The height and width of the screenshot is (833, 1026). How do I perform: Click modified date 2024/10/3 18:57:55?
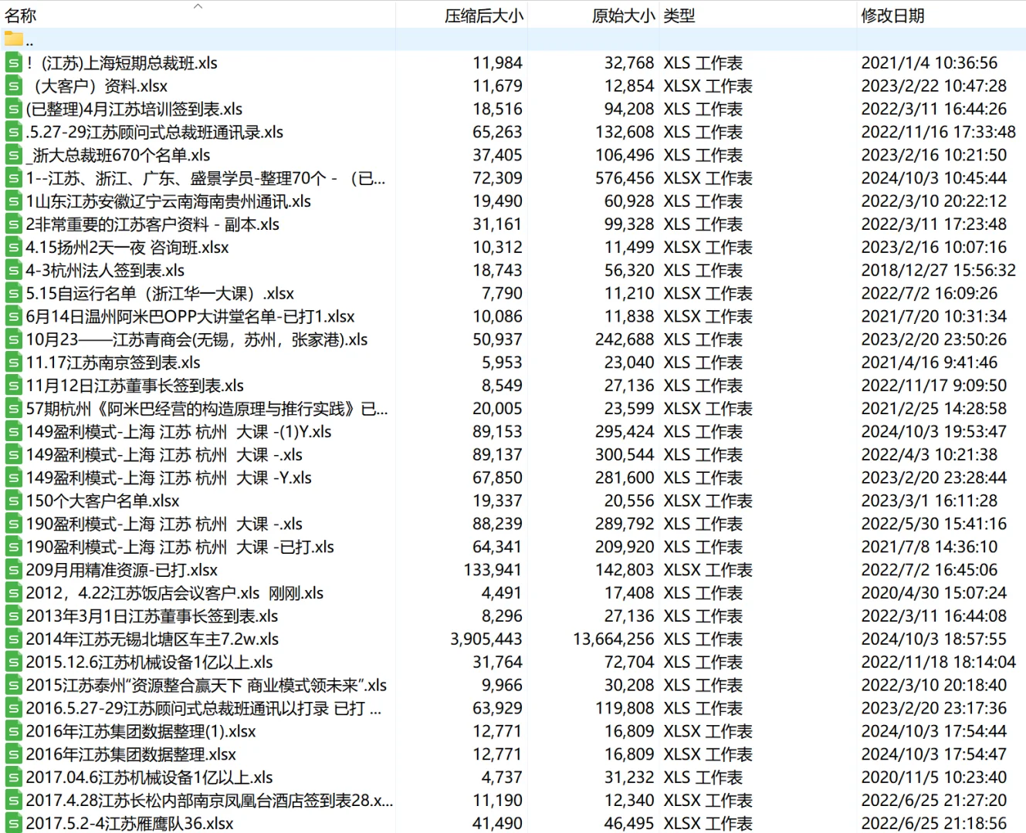point(933,639)
